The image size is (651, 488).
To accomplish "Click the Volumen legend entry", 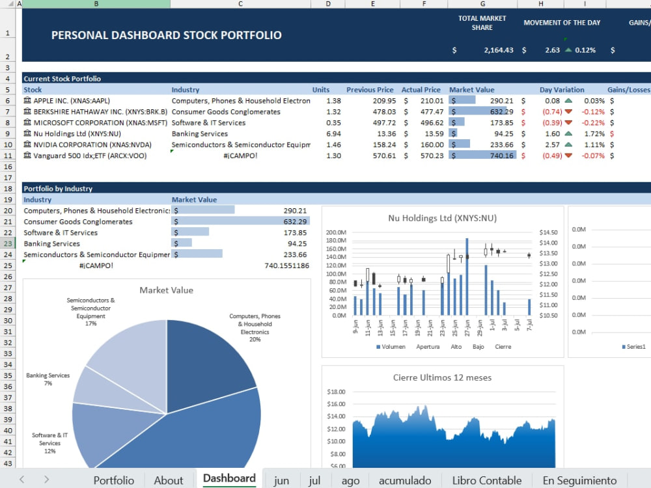I will pos(391,347).
